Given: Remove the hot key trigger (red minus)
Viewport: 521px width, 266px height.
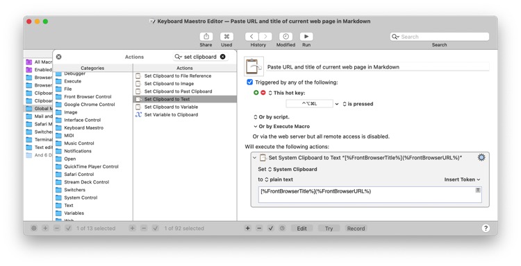Looking at the screenshot, I should tap(263, 93).
